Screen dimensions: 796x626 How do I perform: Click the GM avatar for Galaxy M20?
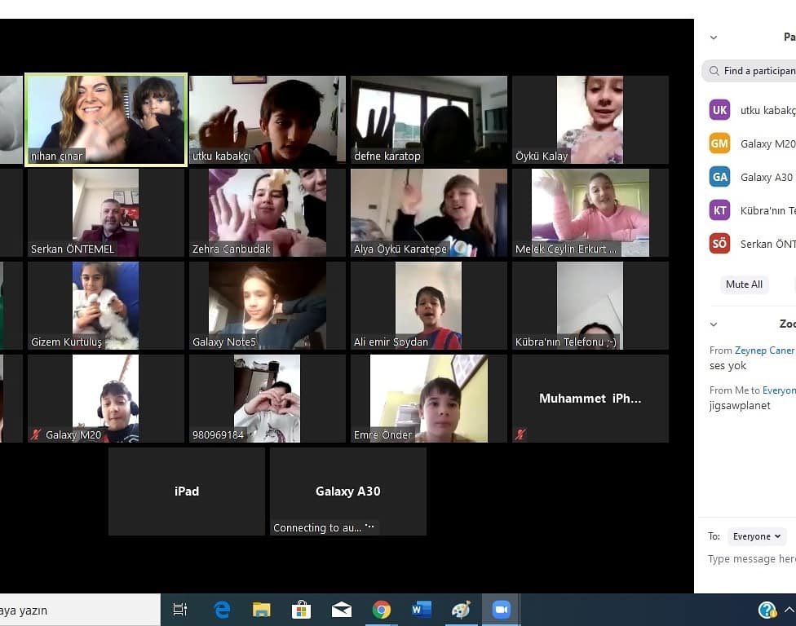point(719,143)
